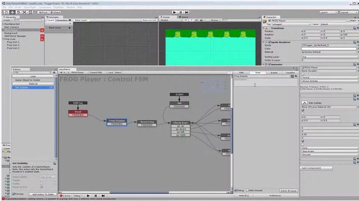Open the Layers dropdown in top toolbar
This screenshot has width=359, height=202.
pyautogui.click(x=329, y=12)
